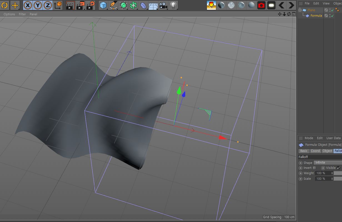342x222 pixels.
Task: Select the Formula object in Object Manager
Action: pos(316,16)
